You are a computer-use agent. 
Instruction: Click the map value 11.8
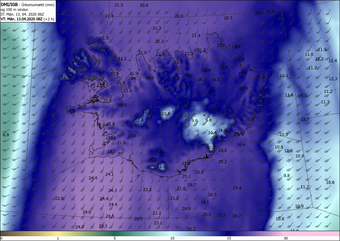289,95
